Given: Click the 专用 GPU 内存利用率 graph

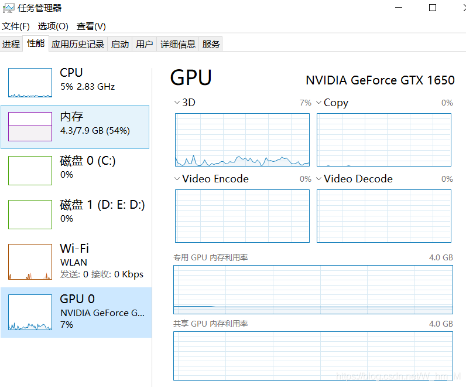Looking at the screenshot, I should (313, 290).
